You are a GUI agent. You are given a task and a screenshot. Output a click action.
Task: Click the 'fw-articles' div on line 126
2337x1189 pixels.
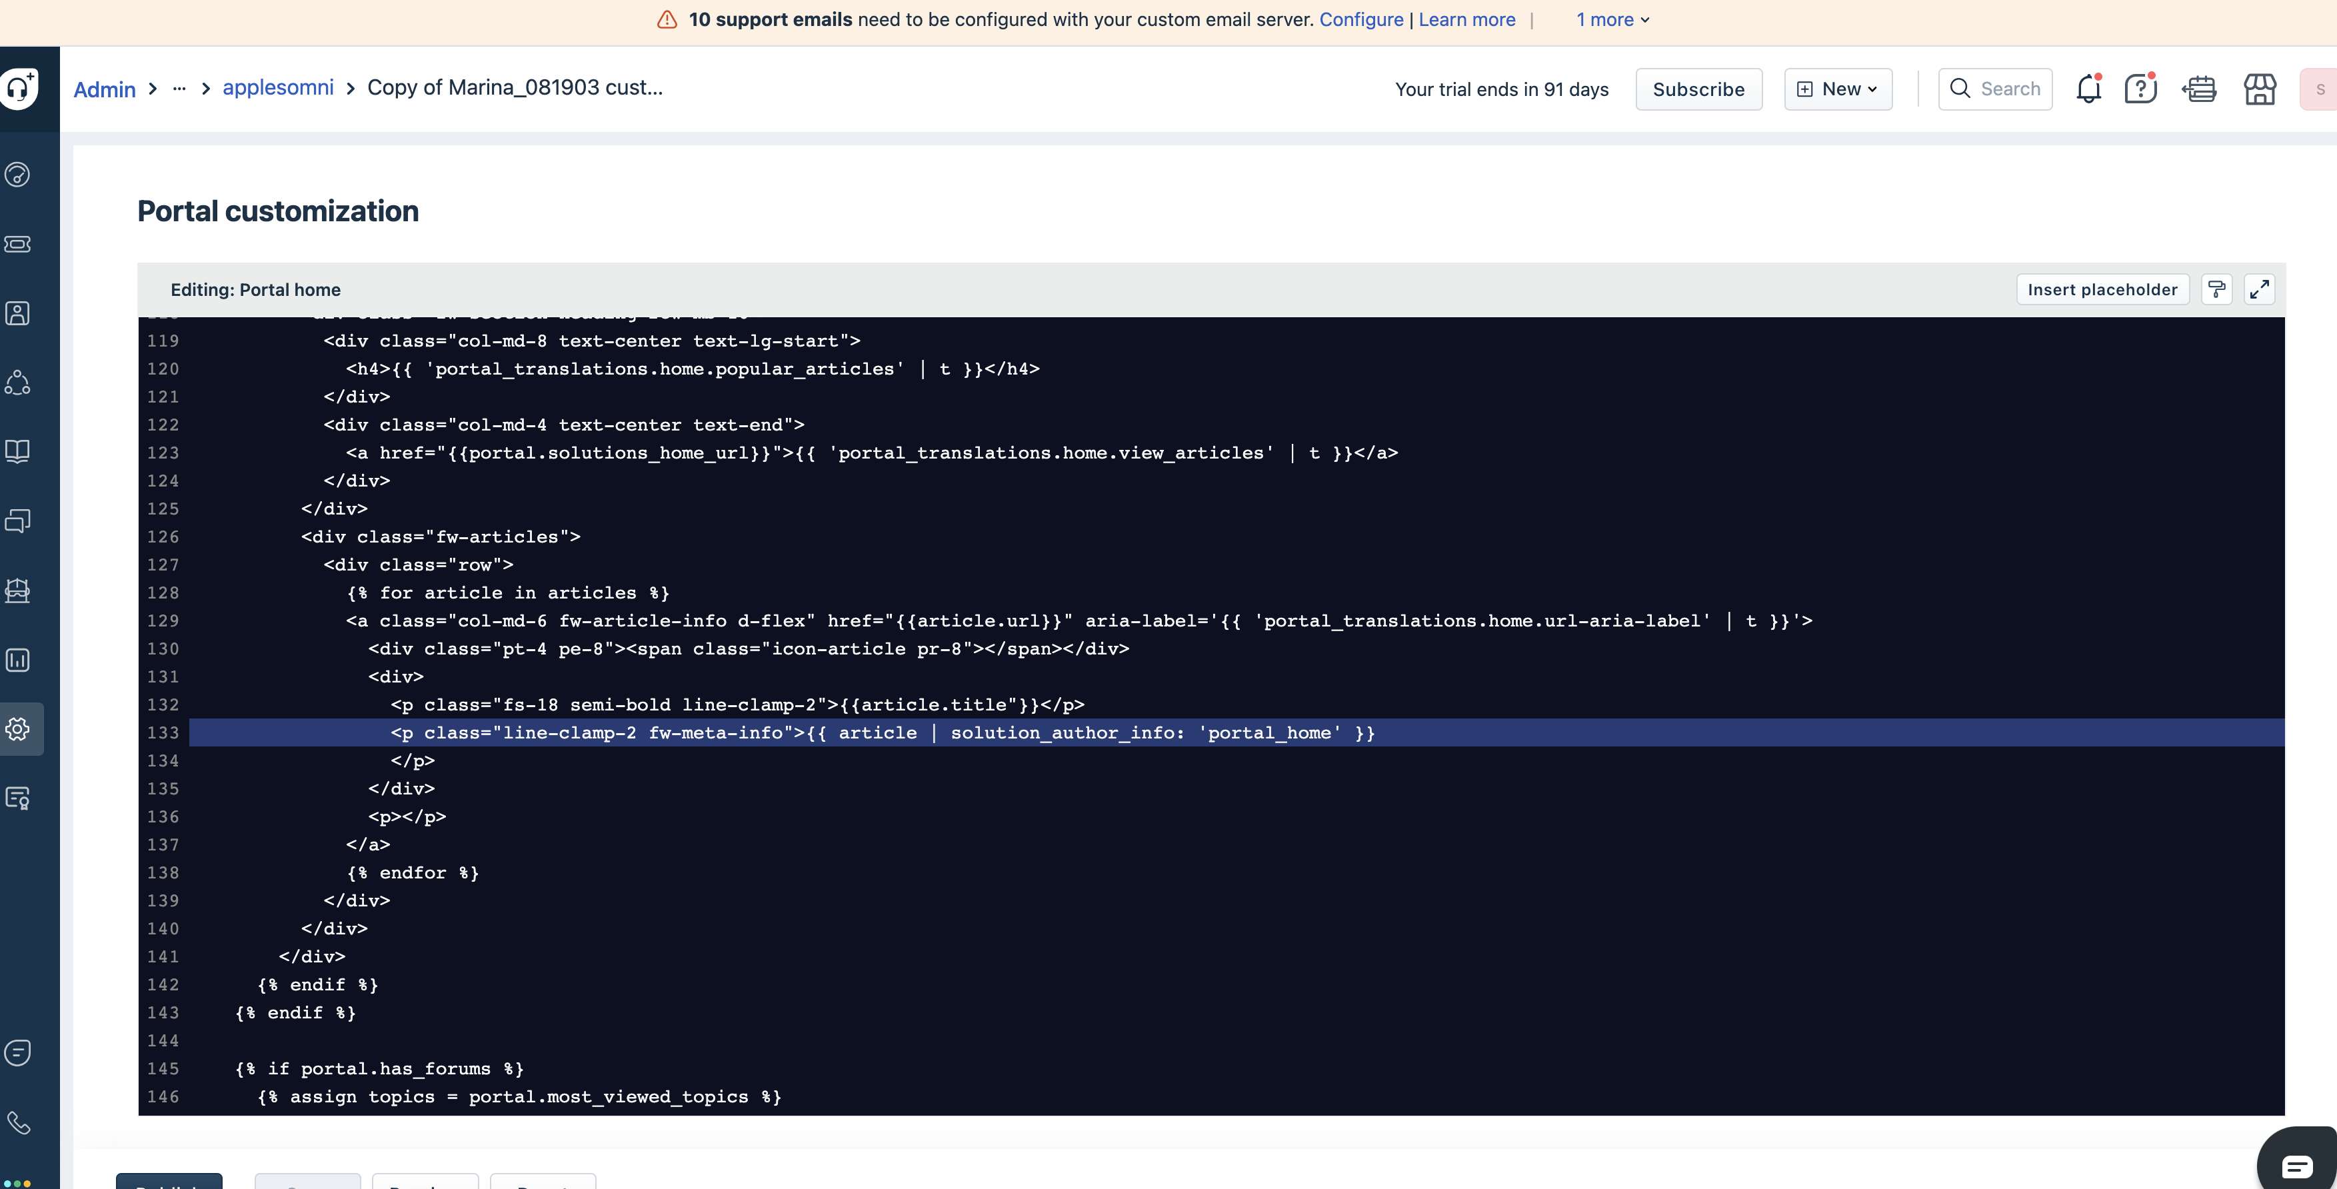(x=441, y=537)
